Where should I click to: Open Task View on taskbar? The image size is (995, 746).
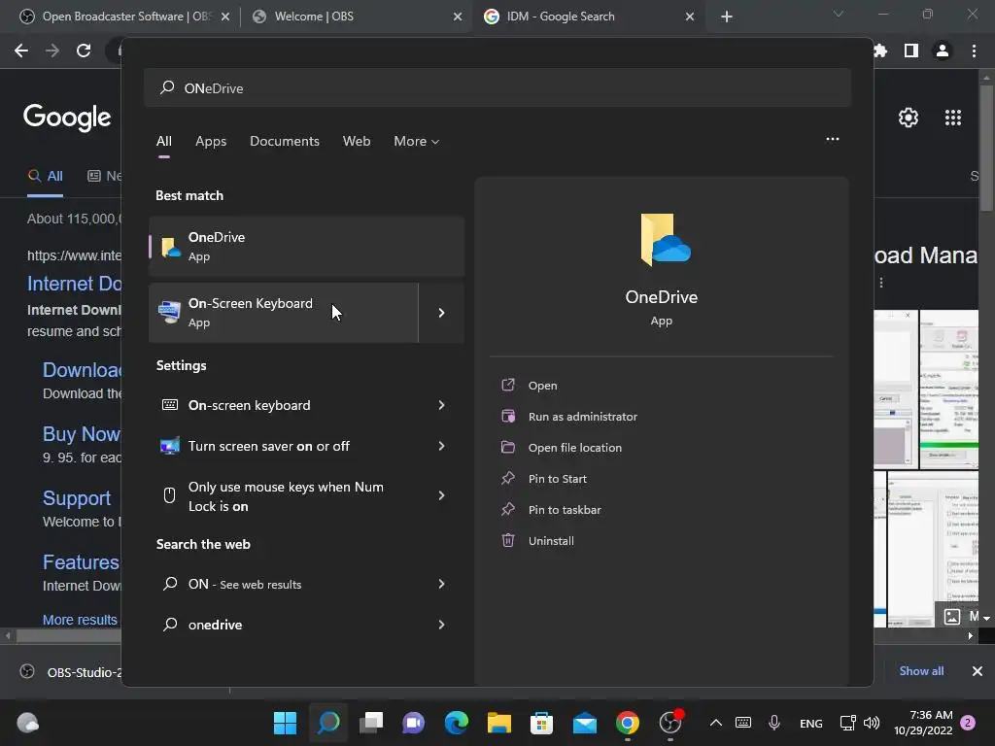pos(371,723)
